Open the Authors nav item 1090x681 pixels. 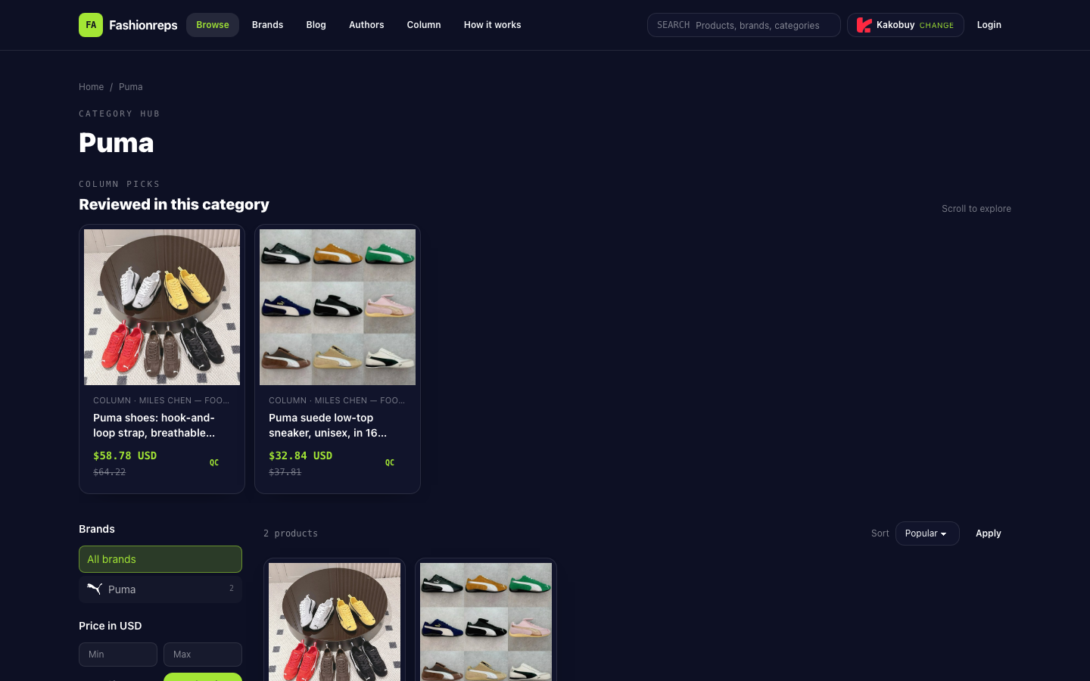[366, 25]
